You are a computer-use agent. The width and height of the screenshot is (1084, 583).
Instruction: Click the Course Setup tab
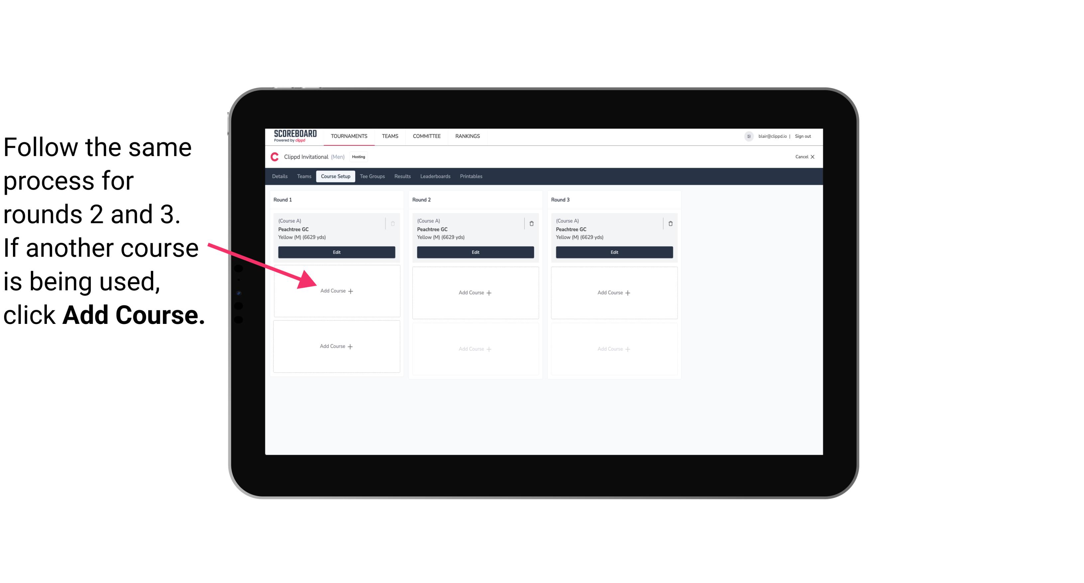pos(335,177)
